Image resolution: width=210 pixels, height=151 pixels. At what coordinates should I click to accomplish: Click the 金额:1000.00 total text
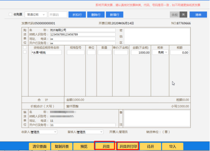tap(75, 100)
